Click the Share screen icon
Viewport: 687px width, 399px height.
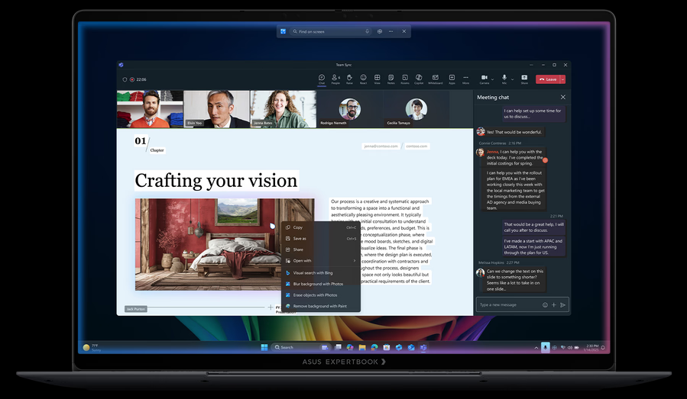point(524,78)
